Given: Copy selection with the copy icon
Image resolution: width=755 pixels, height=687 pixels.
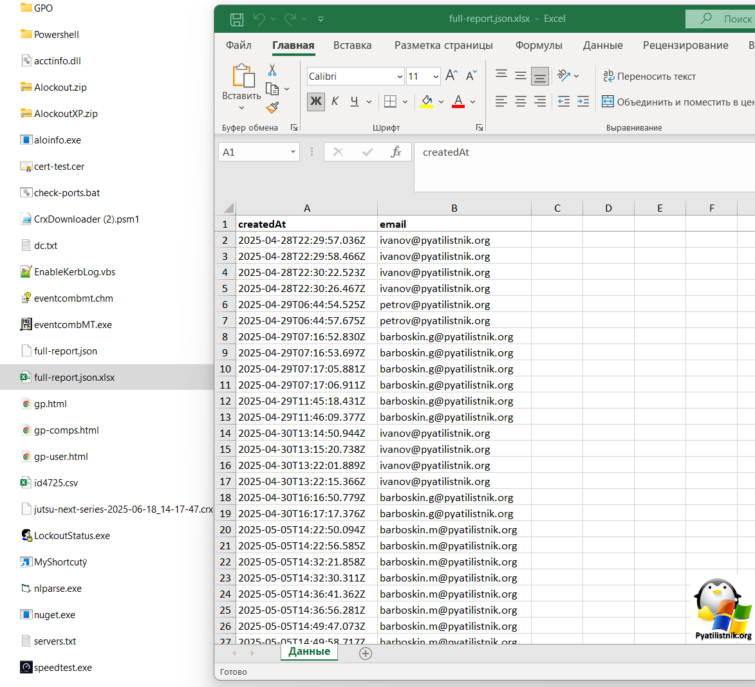Looking at the screenshot, I should (272, 89).
